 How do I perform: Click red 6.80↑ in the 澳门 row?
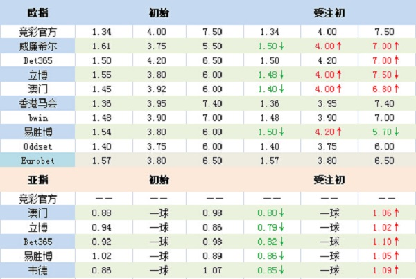385,89
